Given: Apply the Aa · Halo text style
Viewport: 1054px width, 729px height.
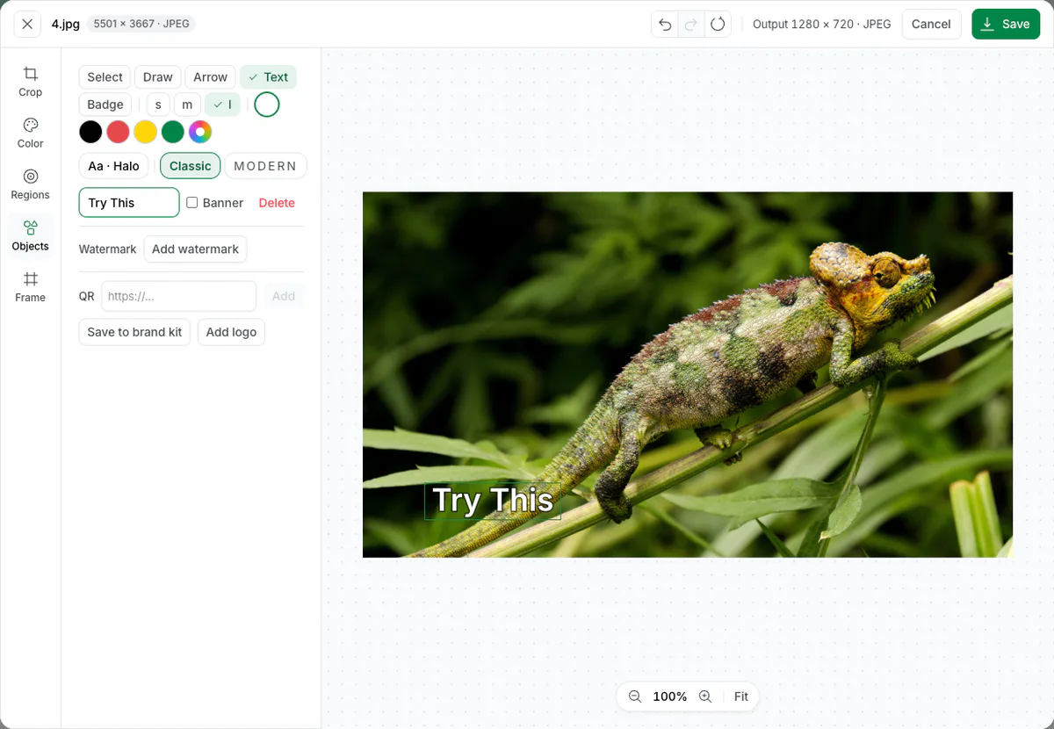Looking at the screenshot, I should pos(114,166).
